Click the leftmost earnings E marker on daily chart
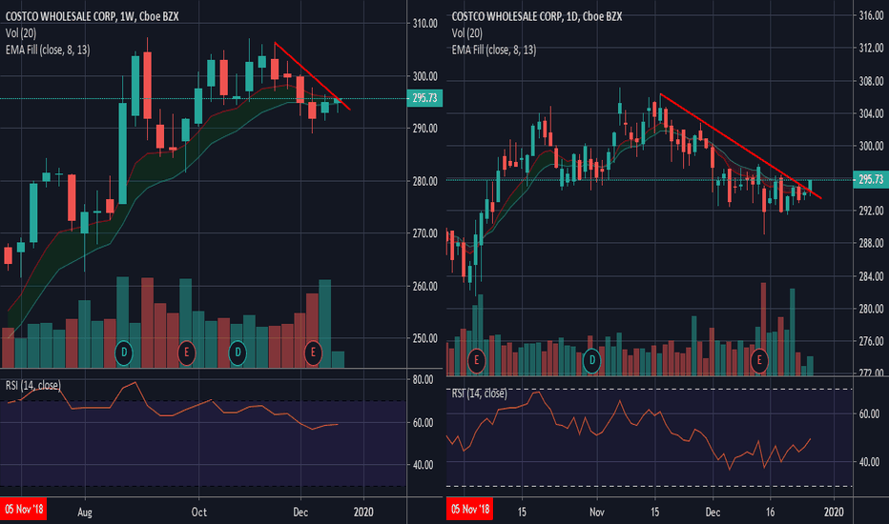Screen dimensions: 889x524 pyautogui.click(x=476, y=360)
